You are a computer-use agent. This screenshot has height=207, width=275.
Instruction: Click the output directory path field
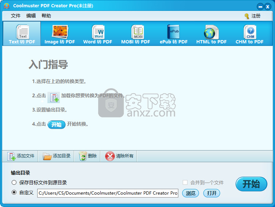click(x=108, y=193)
